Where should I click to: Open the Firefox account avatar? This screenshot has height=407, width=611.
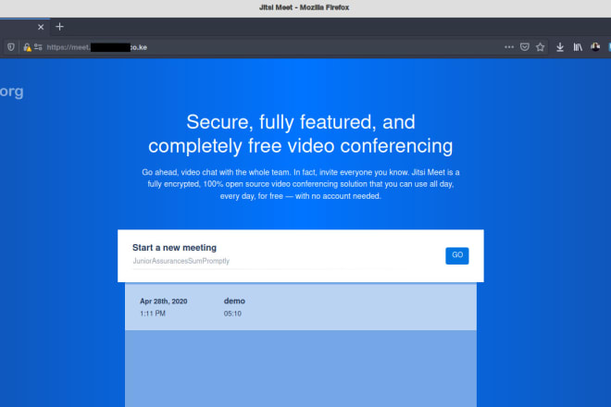[x=595, y=47]
